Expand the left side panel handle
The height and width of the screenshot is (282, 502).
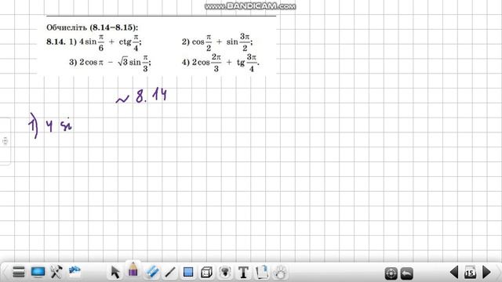(5, 141)
